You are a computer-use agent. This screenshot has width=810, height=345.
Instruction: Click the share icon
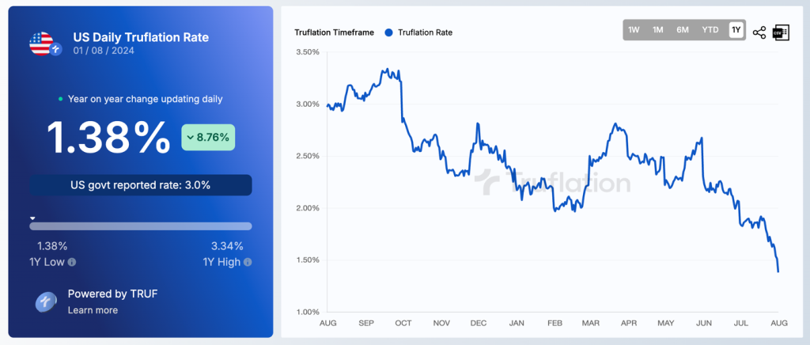[759, 32]
